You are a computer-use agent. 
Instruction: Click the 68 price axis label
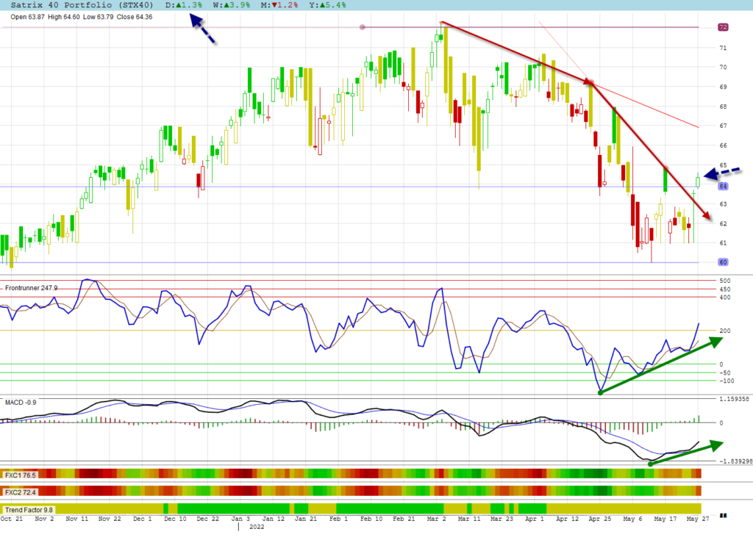724,107
